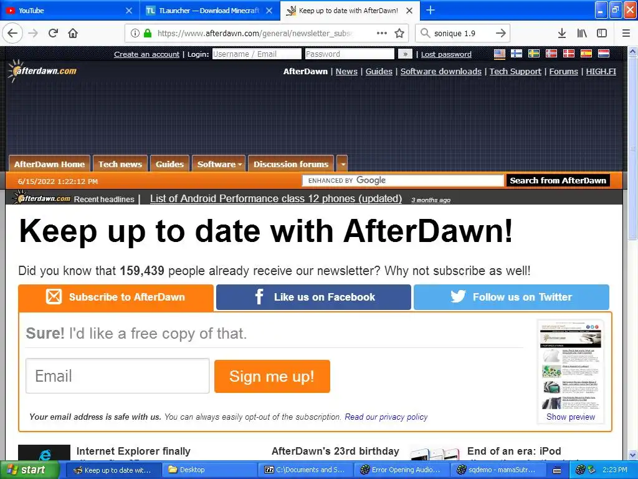Open the Read our privacy policy link
638x479 pixels.
click(386, 417)
